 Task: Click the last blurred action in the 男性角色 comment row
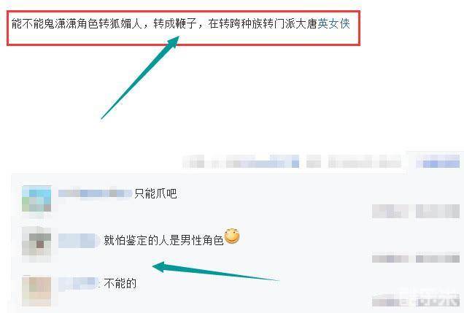point(438,258)
